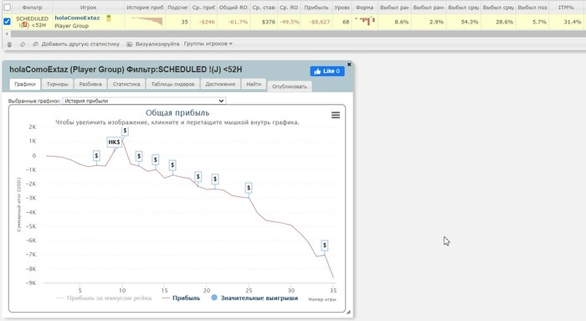The height and width of the screenshot is (321, 586).
Task: Click the $ marker above game 12
Action: (x=139, y=156)
